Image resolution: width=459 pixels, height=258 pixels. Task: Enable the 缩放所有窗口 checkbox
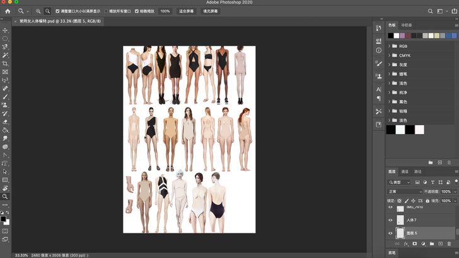click(x=107, y=11)
